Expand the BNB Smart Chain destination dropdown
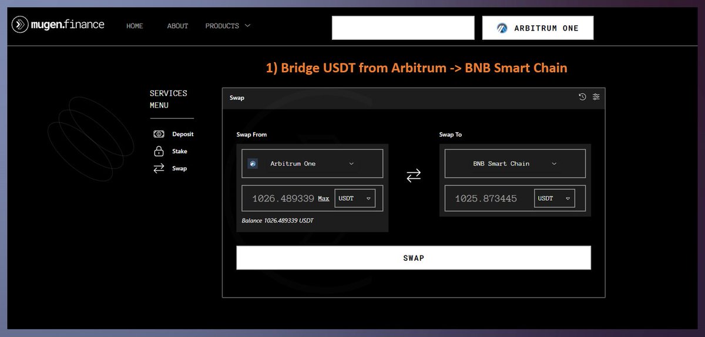The image size is (705, 337). [x=515, y=164]
